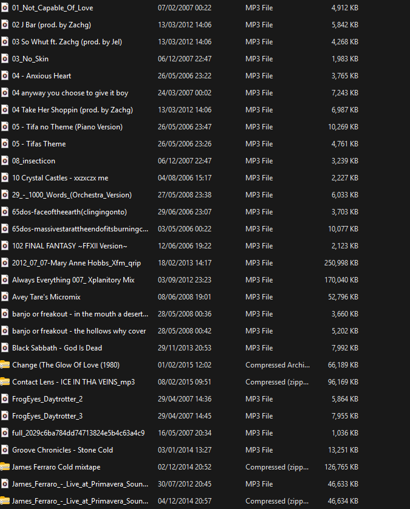Click the zip folder icon of Change (The Glow Of Love (1980)

coord(5,365)
